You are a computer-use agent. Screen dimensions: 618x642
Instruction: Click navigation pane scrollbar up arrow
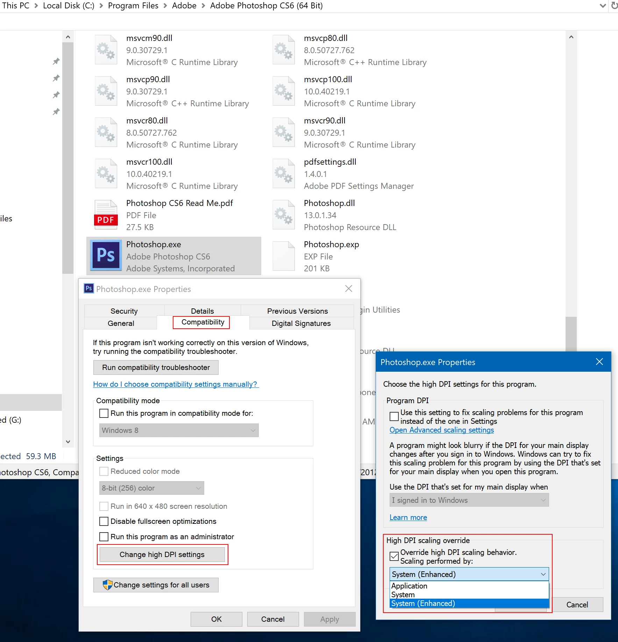pyautogui.click(x=68, y=37)
